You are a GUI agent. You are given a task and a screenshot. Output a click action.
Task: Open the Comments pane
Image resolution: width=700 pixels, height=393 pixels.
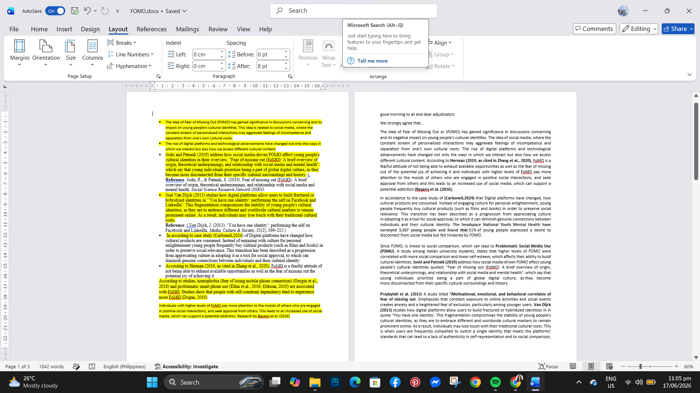[594, 29]
